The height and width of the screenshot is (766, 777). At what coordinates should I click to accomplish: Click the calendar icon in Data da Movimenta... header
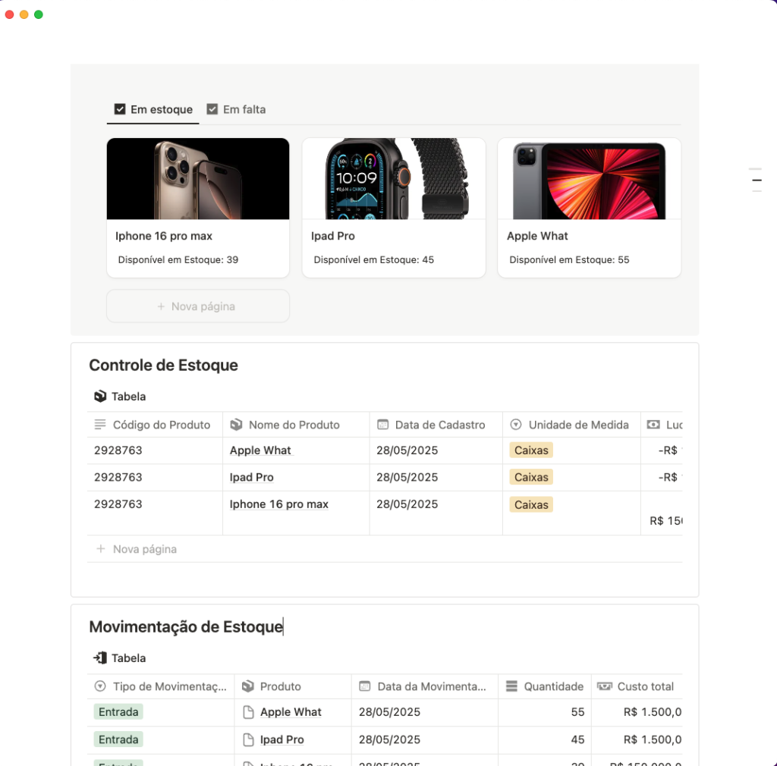365,686
